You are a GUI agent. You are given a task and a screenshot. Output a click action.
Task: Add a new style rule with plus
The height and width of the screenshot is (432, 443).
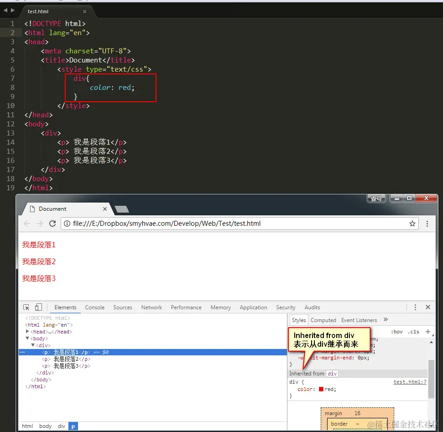tap(428, 332)
